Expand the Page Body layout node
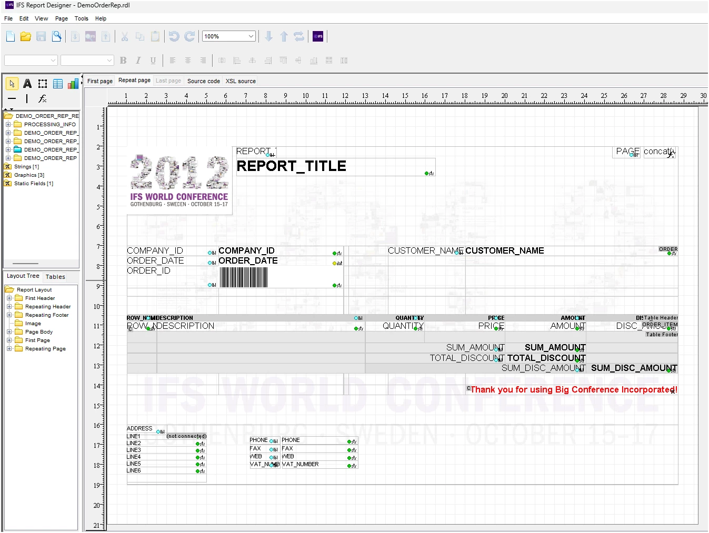The width and height of the screenshot is (709, 533). coord(9,332)
